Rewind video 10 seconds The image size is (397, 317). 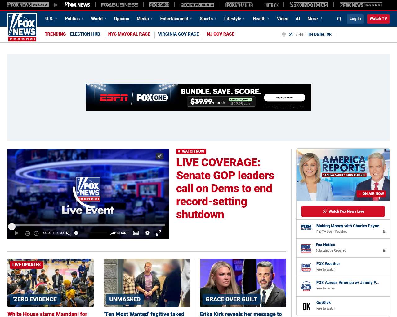click(x=28, y=233)
